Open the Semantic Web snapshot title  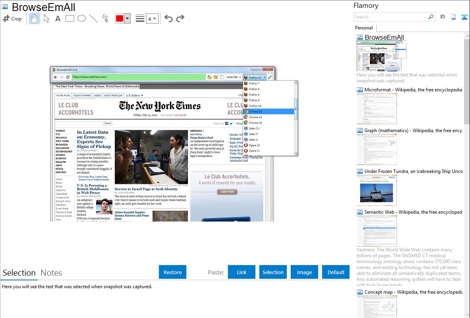click(413, 212)
